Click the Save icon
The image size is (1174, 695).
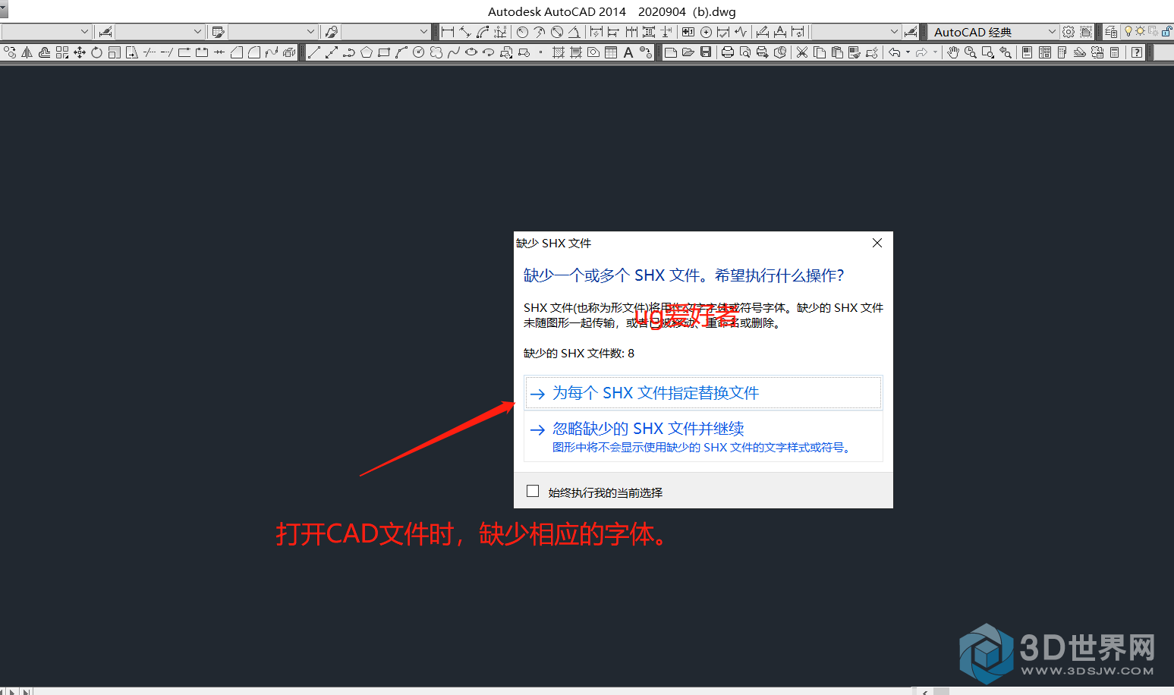point(706,52)
